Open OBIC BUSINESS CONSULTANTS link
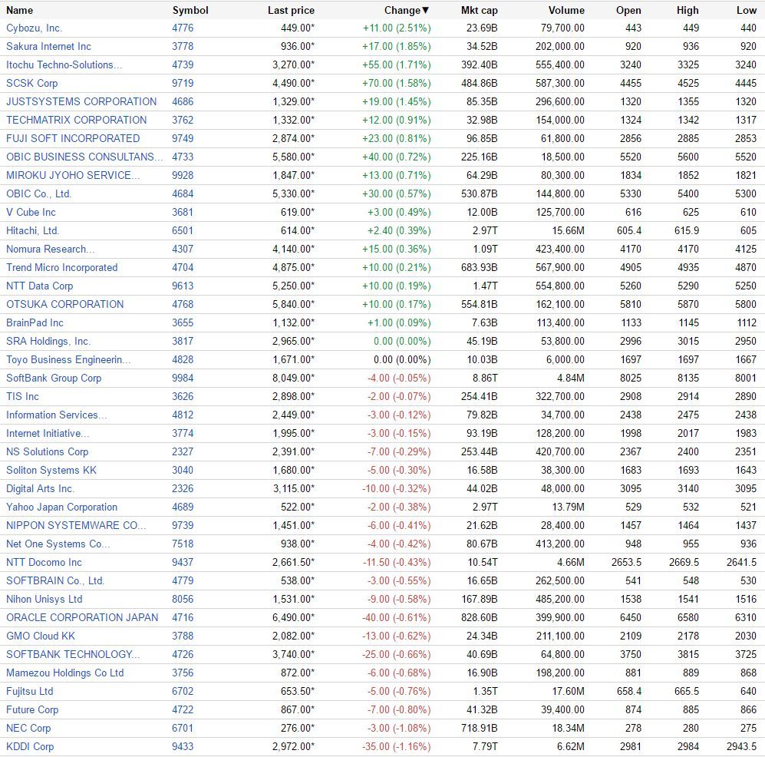Screen dimensions: 765x757 point(84,157)
